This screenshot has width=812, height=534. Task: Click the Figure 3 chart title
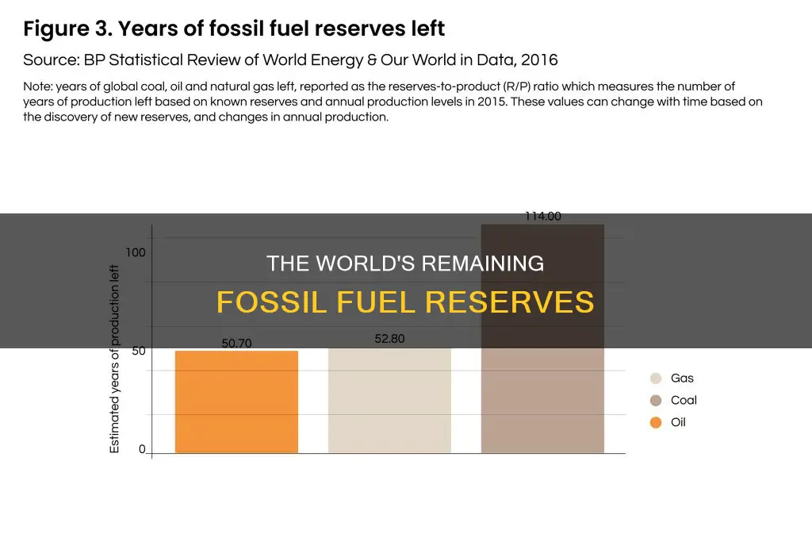tap(234, 29)
